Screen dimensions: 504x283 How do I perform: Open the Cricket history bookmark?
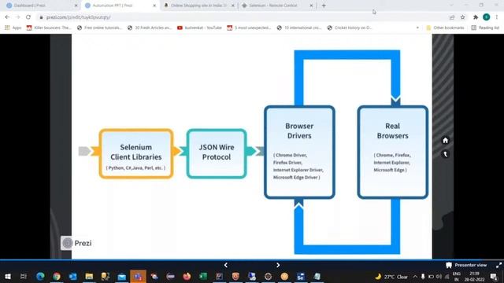point(350,28)
